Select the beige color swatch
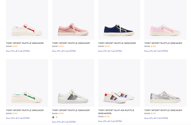Image resolution: width=191 pixels, height=125 pixels. click(x=57, y=117)
